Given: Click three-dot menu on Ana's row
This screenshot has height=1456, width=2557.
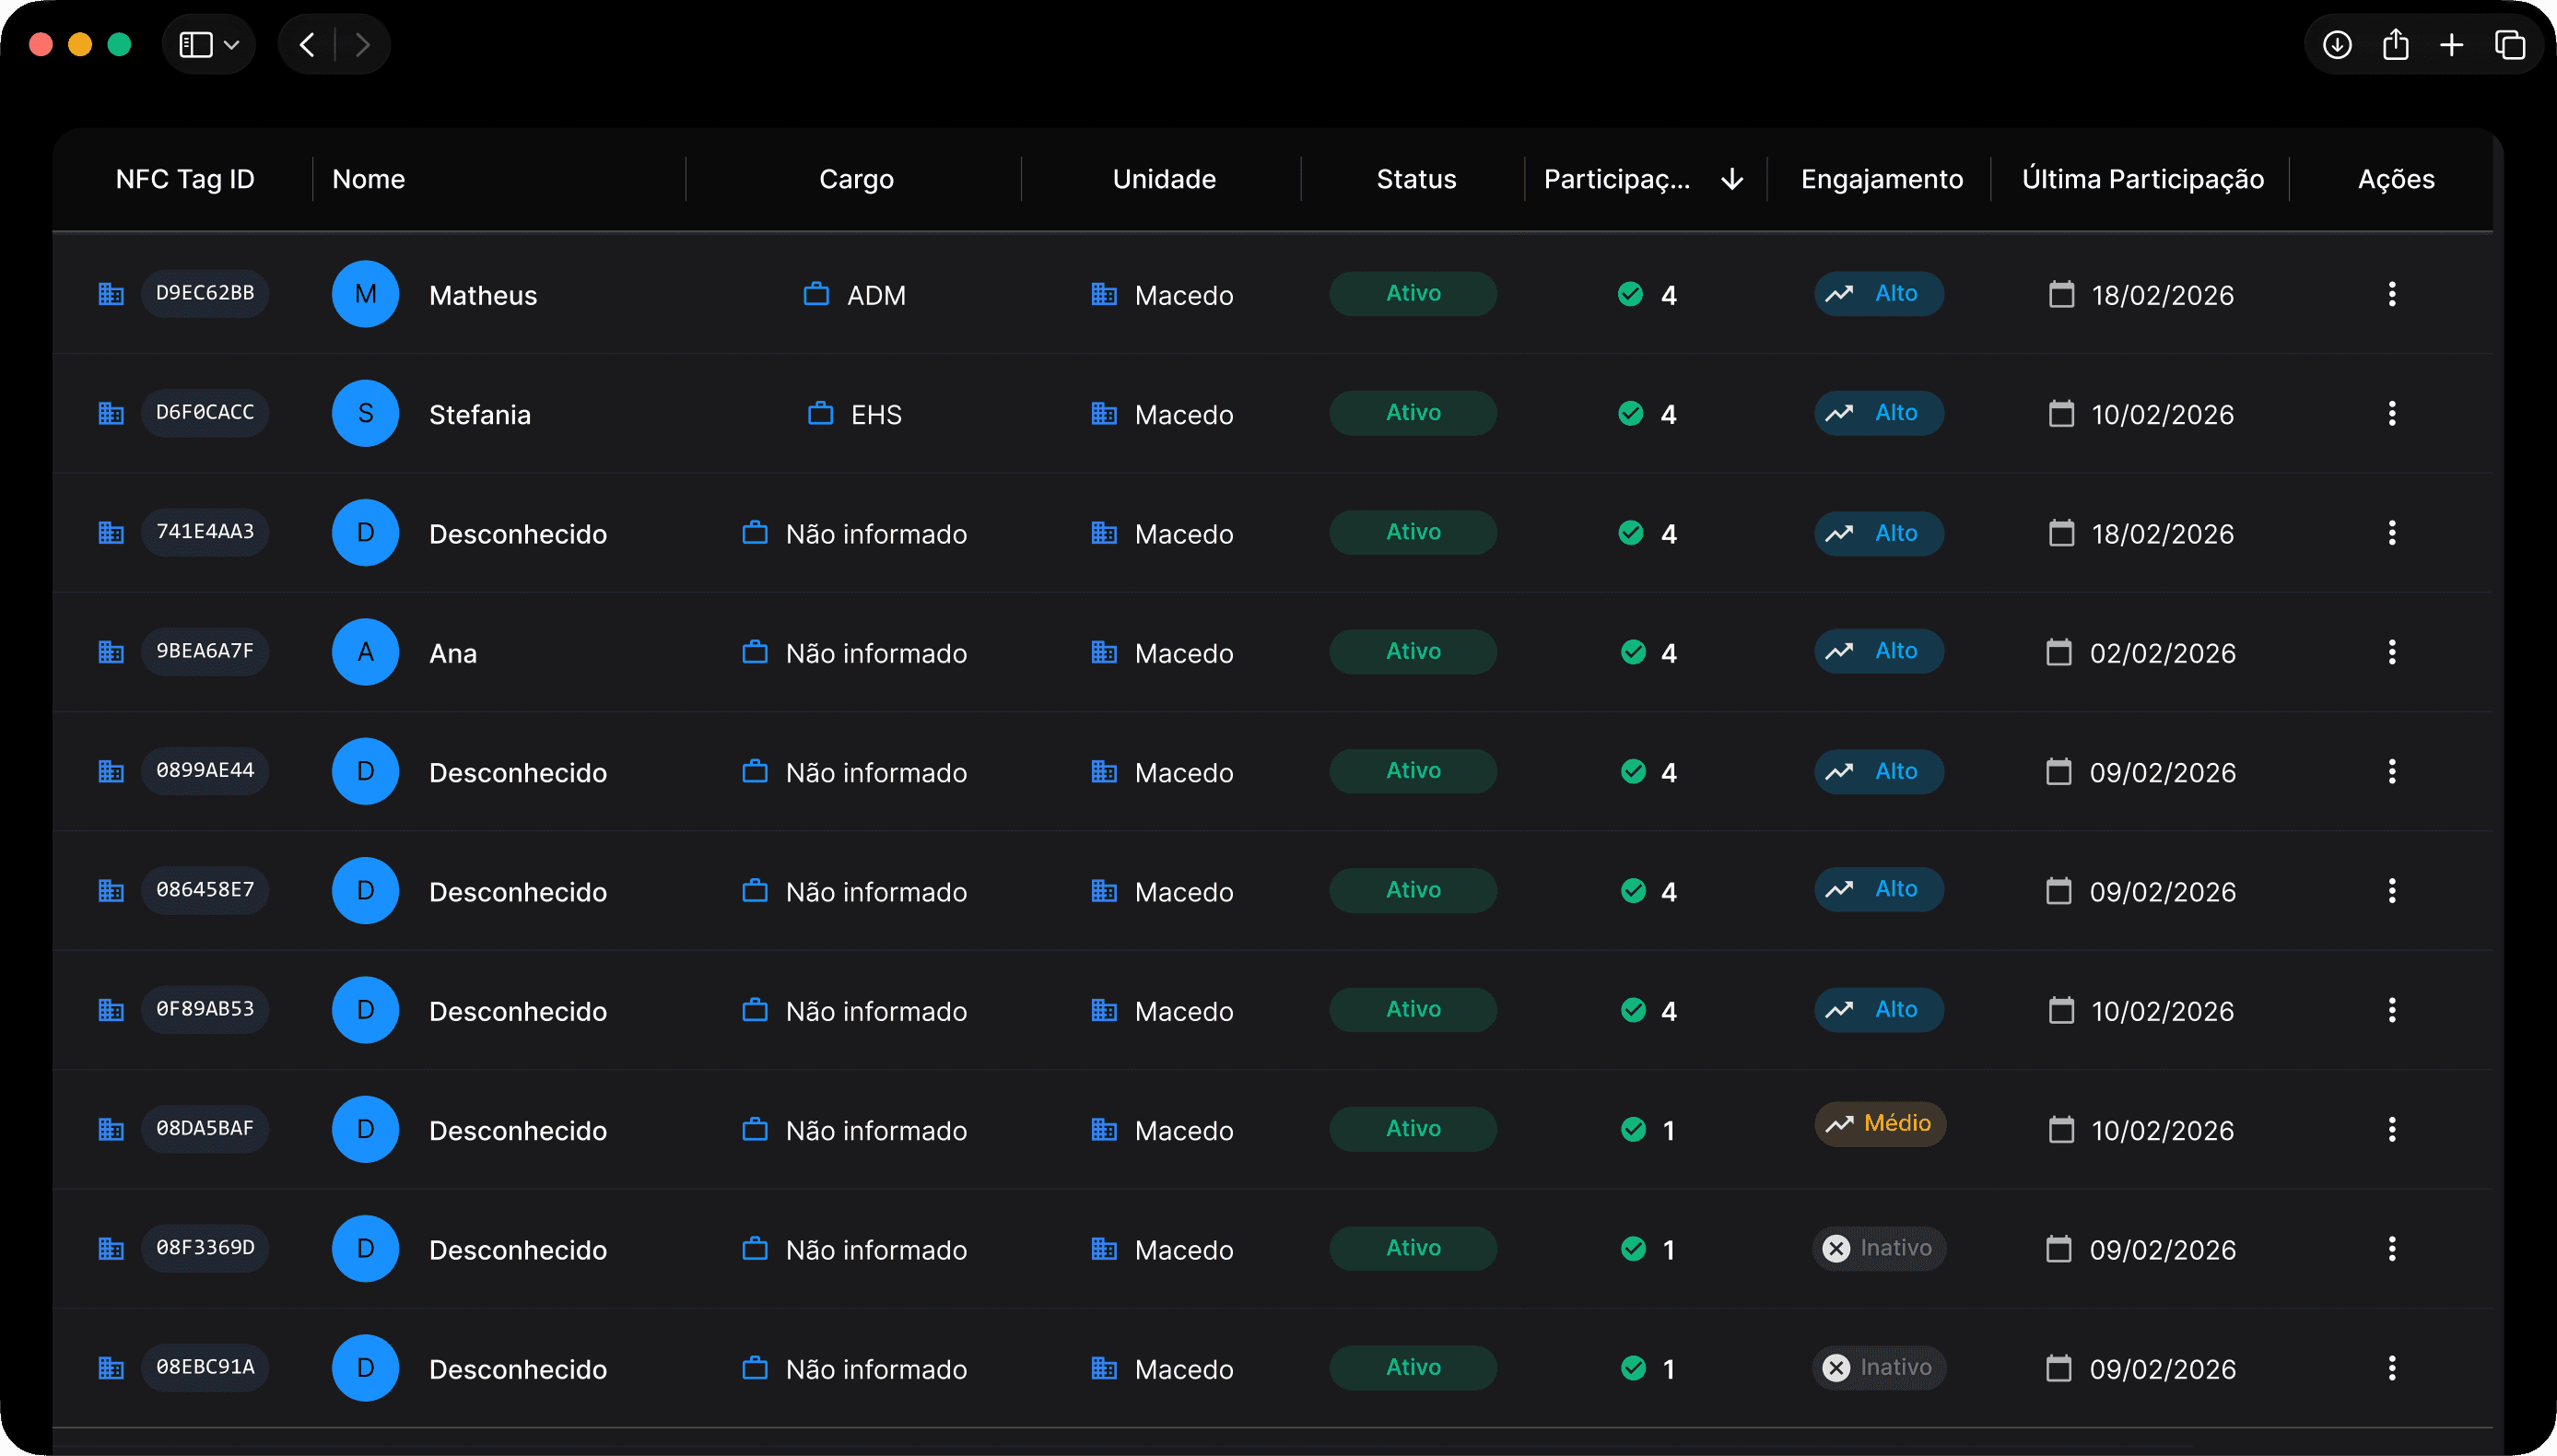Looking at the screenshot, I should [2391, 652].
